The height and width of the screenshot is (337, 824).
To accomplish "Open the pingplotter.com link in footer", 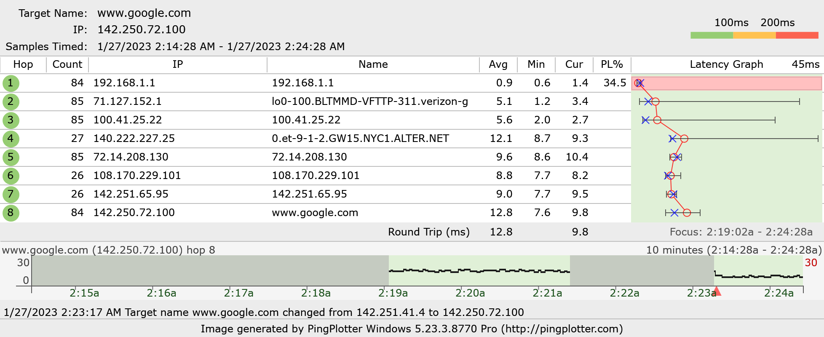I will click(x=562, y=329).
